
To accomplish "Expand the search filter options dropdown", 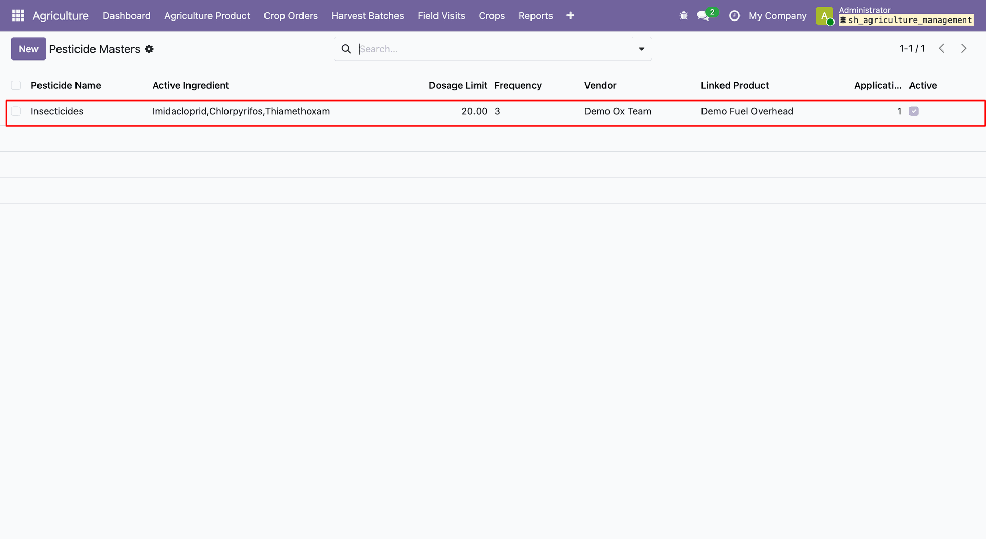I will click(x=642, y=49).
